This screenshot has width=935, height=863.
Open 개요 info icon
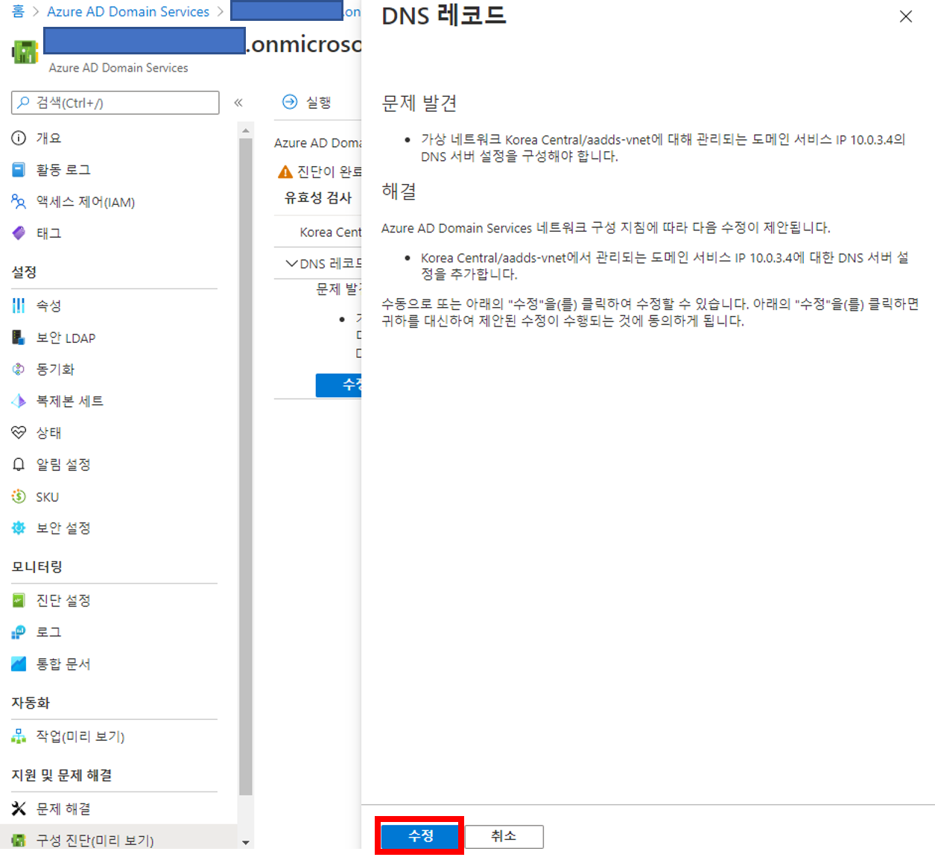click(19, 138)
